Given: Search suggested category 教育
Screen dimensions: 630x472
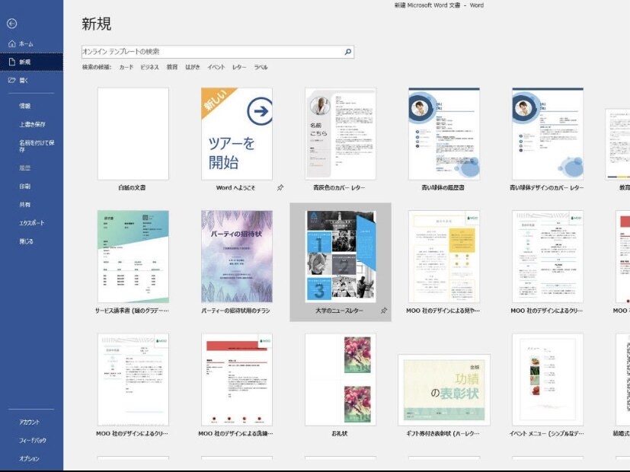Looking at the screenshot, I should (172, 67).
